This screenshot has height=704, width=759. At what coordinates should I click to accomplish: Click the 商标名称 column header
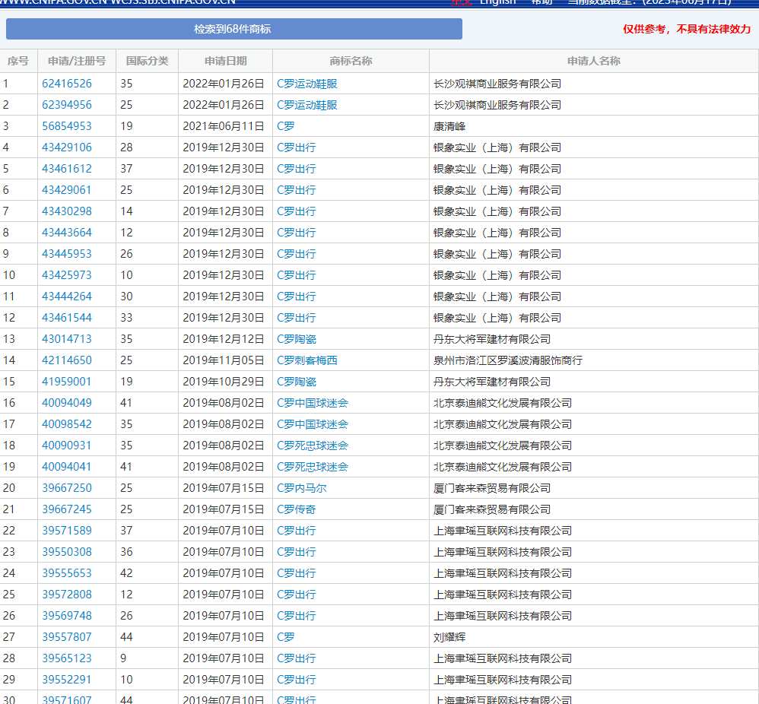351,61
